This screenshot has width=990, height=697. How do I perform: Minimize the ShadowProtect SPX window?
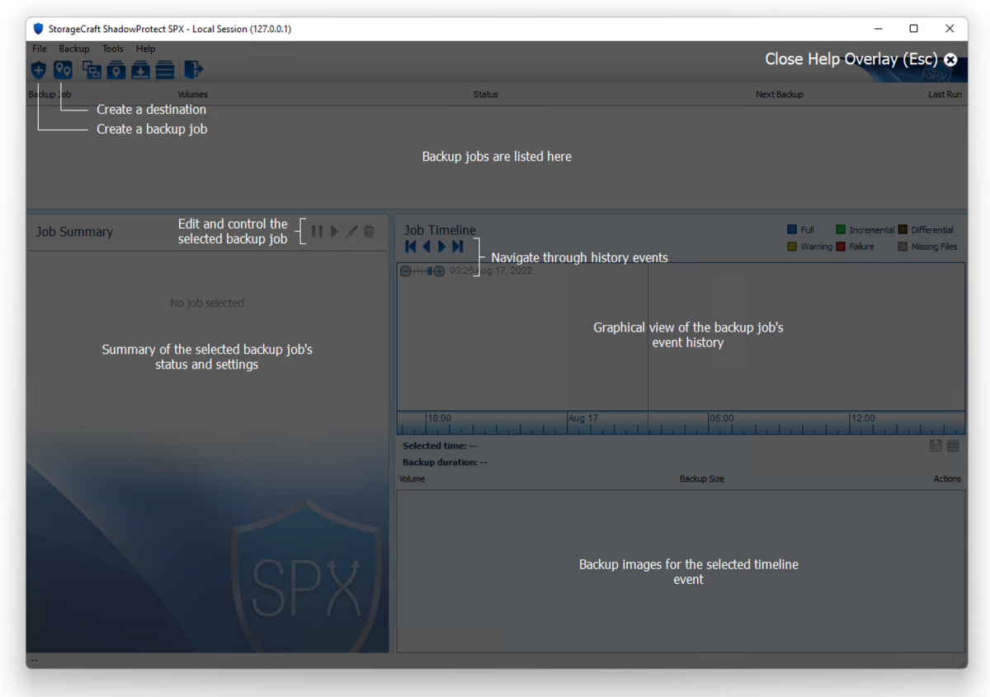point(878,29)
